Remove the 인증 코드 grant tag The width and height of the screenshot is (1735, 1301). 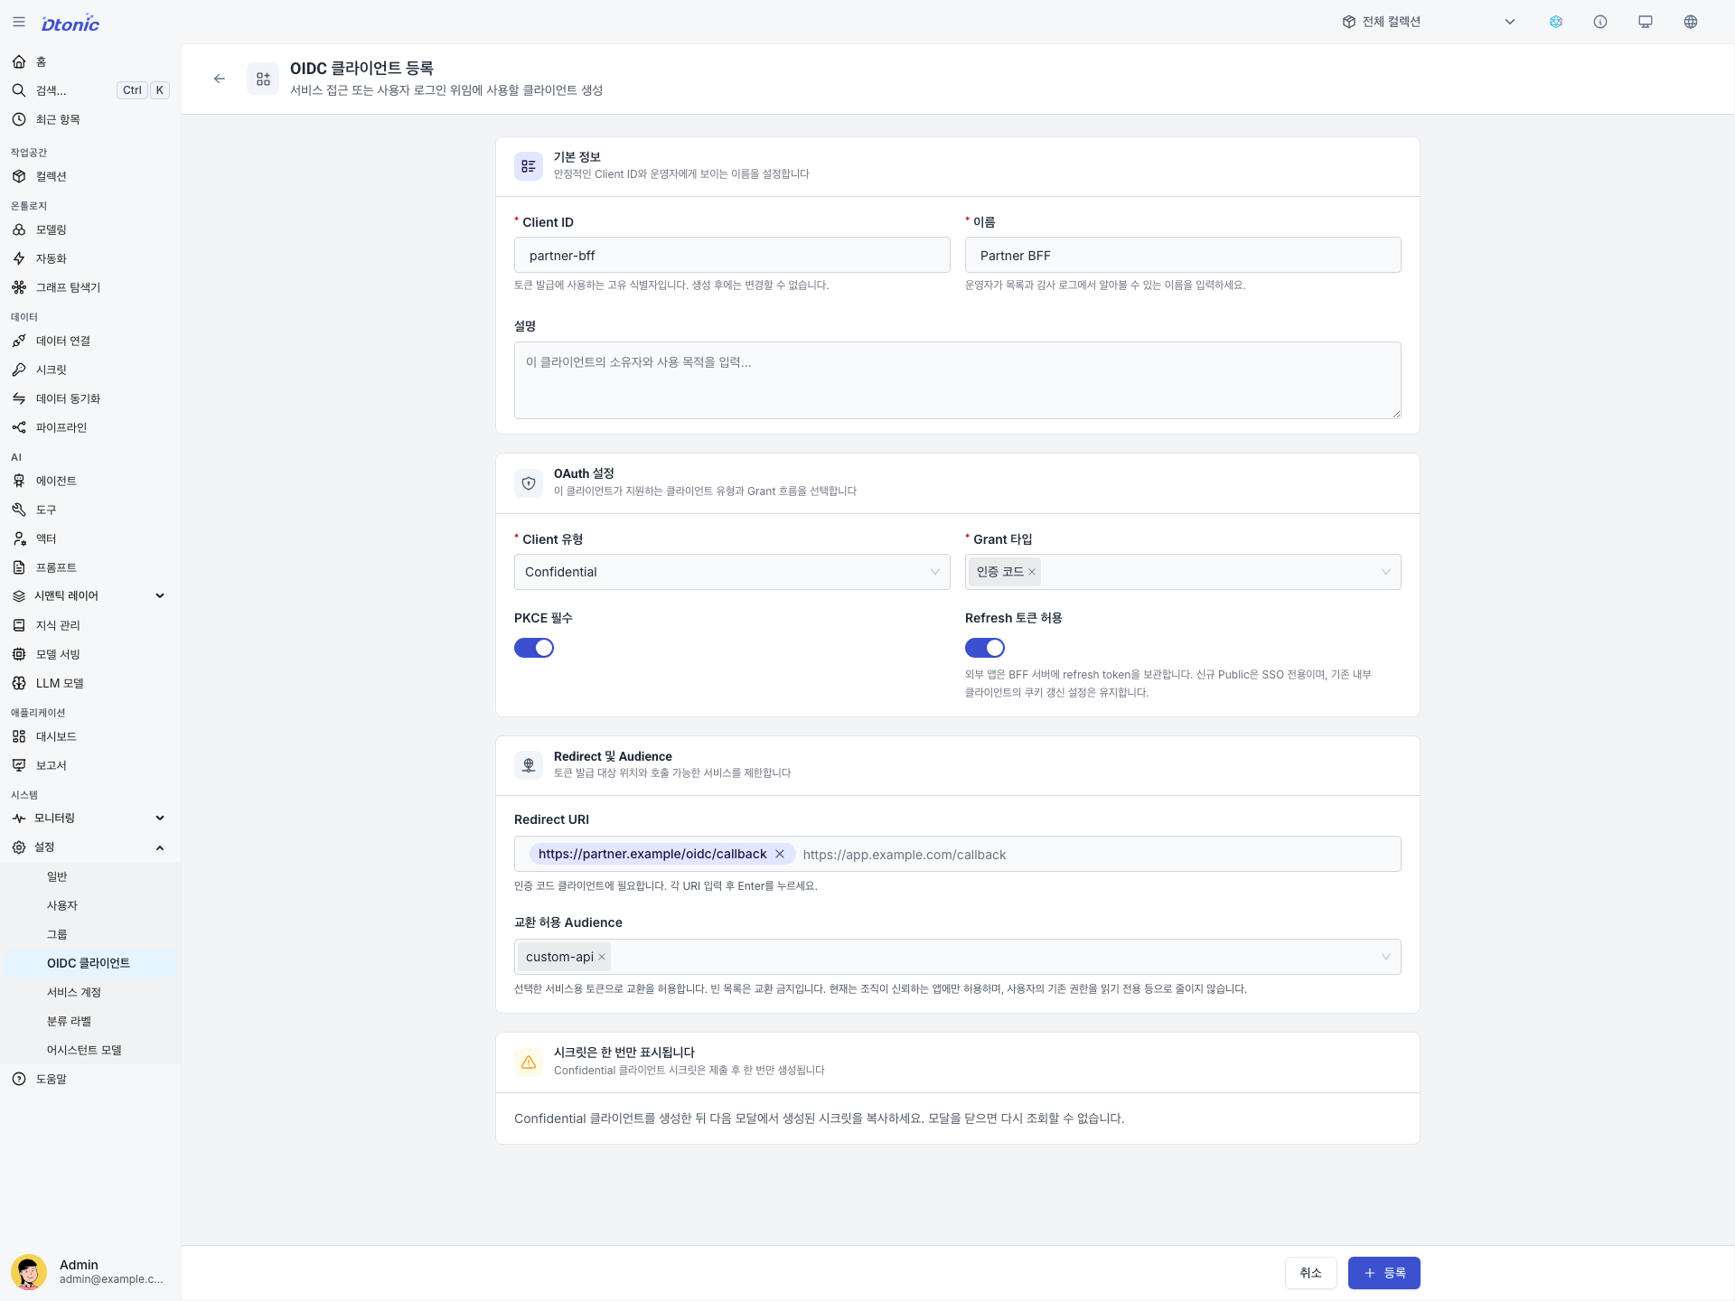click(1032, 572)
